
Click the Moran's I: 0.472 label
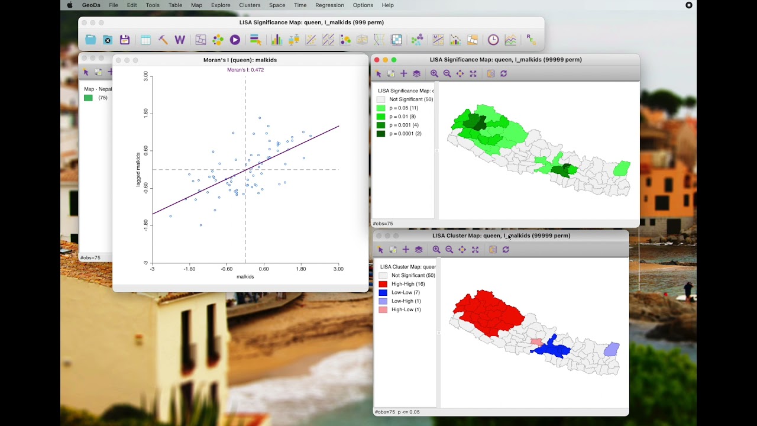(245, 70)
